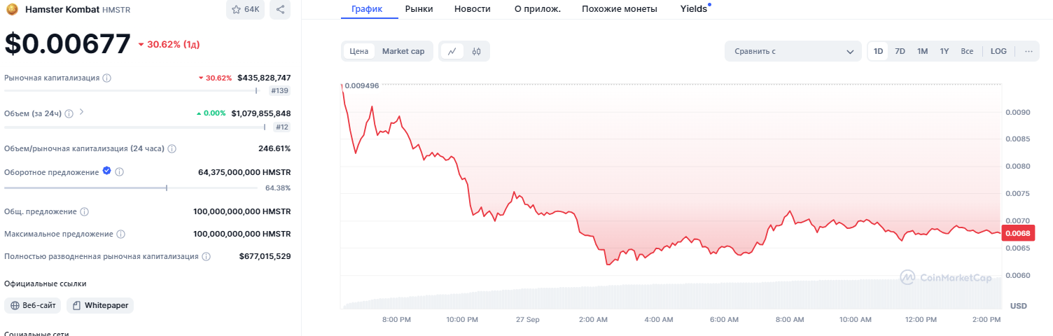Select the 1M time range

click(x=923, y=51)
